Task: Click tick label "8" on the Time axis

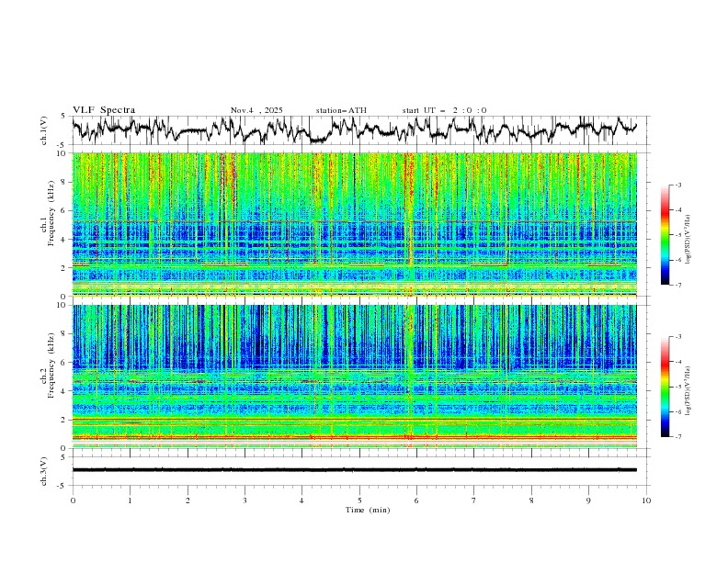Action: click(x=531, y=500)
